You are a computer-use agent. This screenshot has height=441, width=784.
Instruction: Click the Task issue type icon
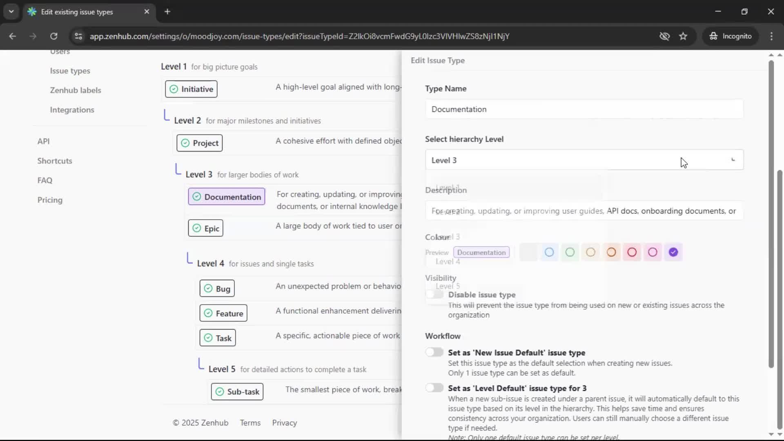pyautogui.click(x=208, y=338)
